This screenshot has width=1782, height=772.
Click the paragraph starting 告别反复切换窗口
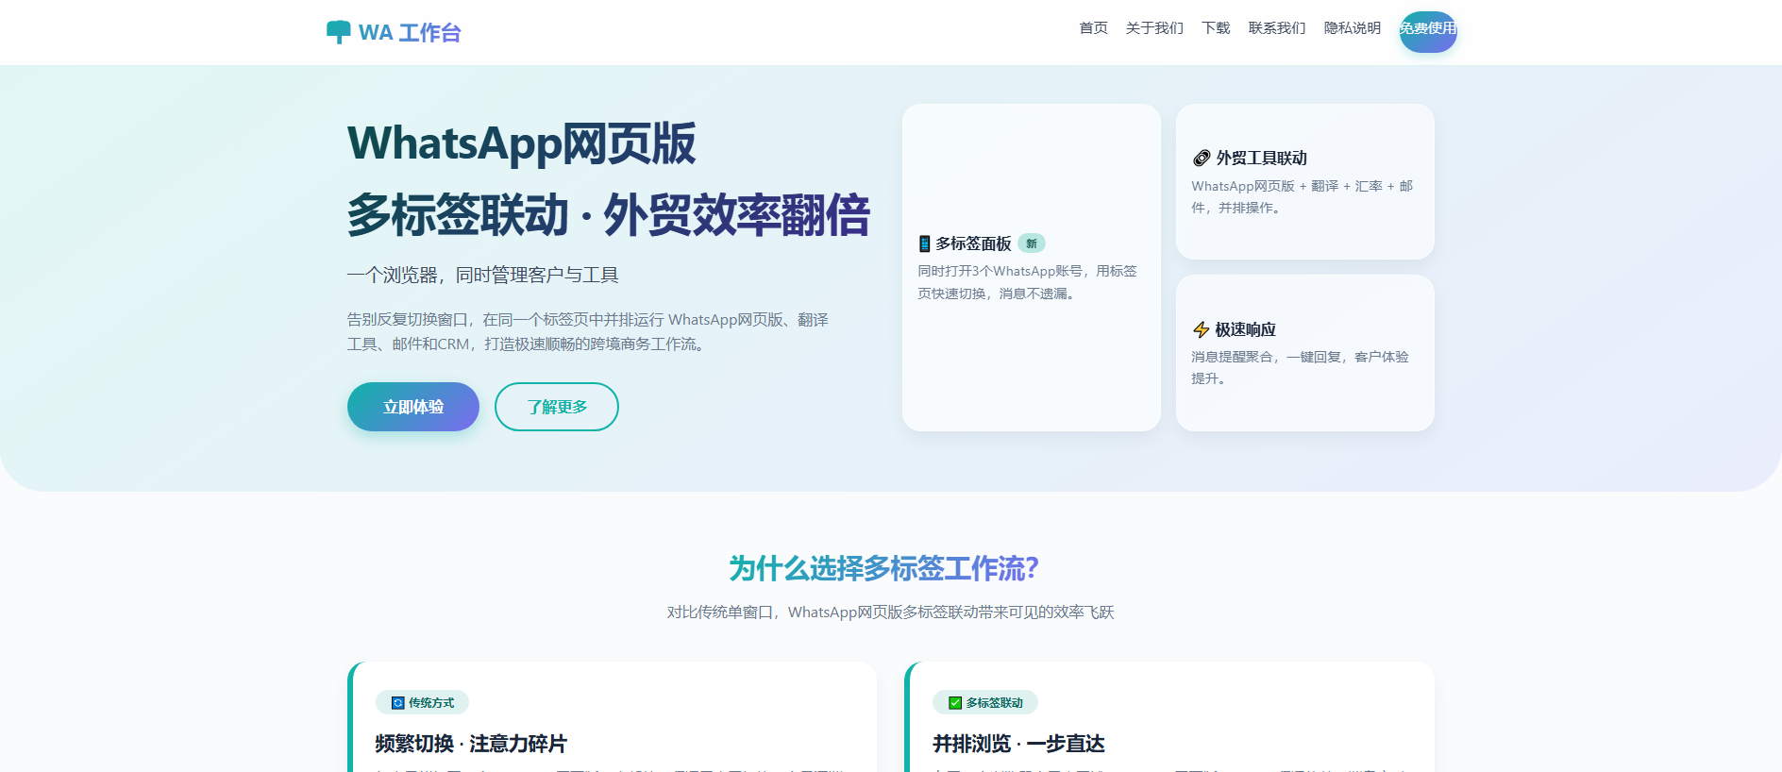coord(588,331)
